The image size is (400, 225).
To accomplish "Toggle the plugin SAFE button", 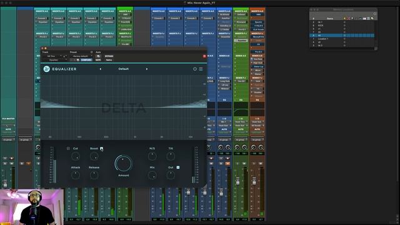I will pos(98,60).
